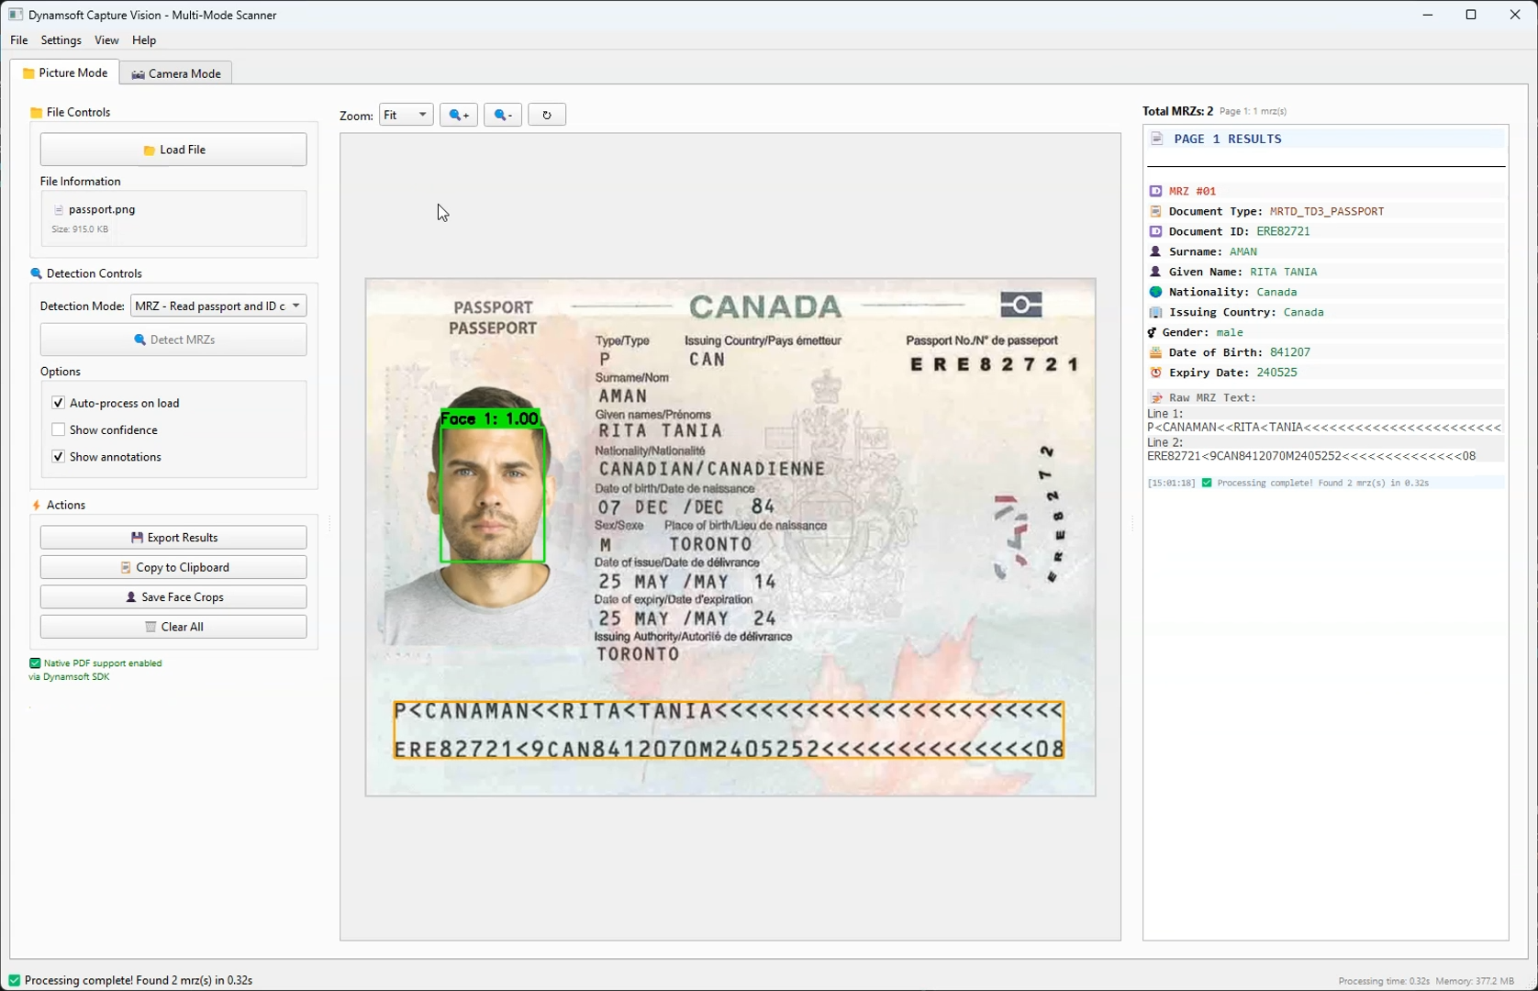Screen dimensions: 1538x991
Task: Open the Settings menu
Action: click(60, 39)
